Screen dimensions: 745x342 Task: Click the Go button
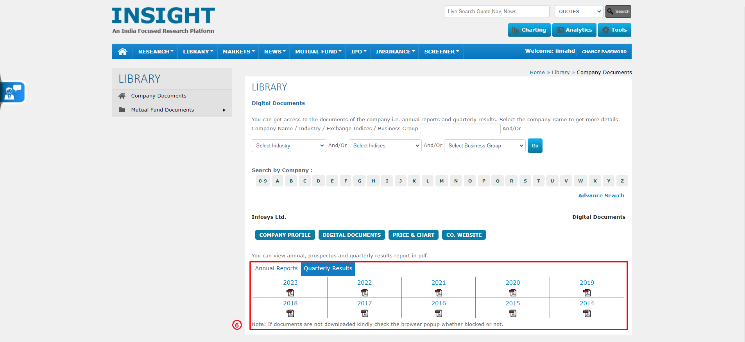pos(535,146)
